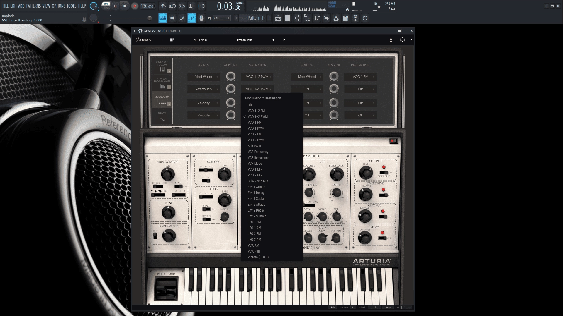Image resolution: width=563 pixels, height=316 pixels.
Task: Add new pattern with plus button
Action: tap(269, 18)
